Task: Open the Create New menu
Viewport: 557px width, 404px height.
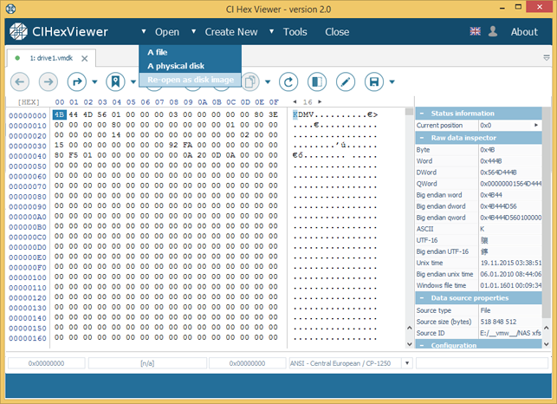Action: (231, 32)
